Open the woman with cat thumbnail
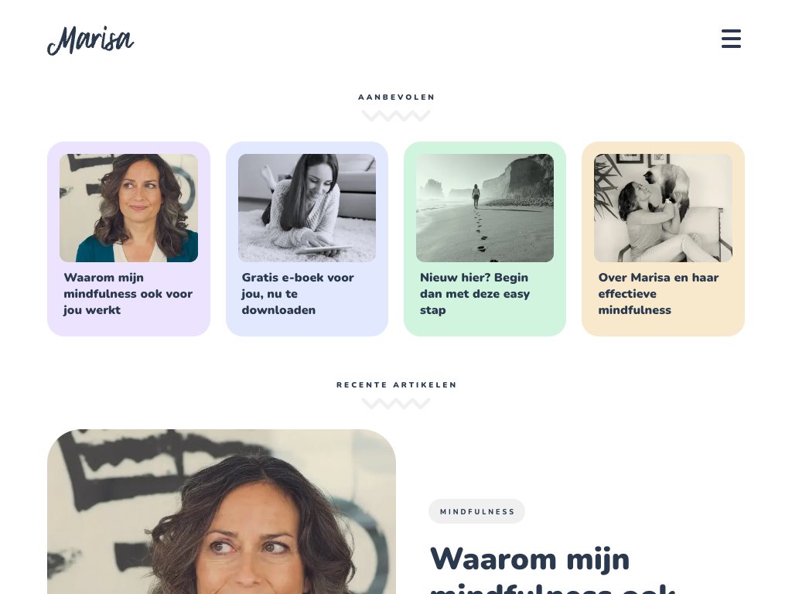This screenshot has height=594, width=792. tap(663, 208)
